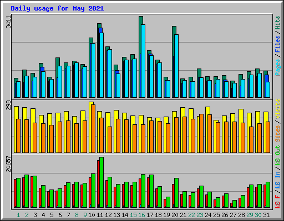The width and height of the screenshot is (284, 221).
Task: Click day 6 on the x-axis
Action: pos(60,215)
